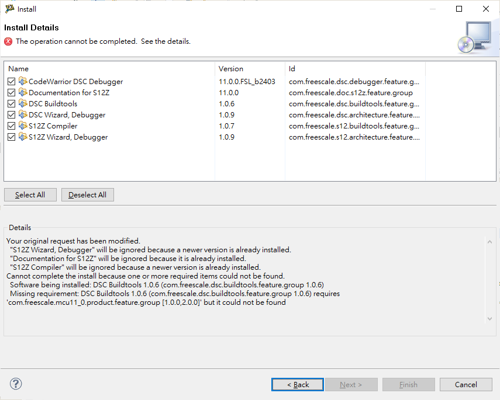
Task: Toggle the DSC Wizard, Debugger checkbox
Action: (12, 114)
